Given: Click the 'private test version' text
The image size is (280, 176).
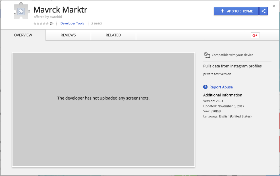Looking at the screenshot, I should click(x=217, y=74).
